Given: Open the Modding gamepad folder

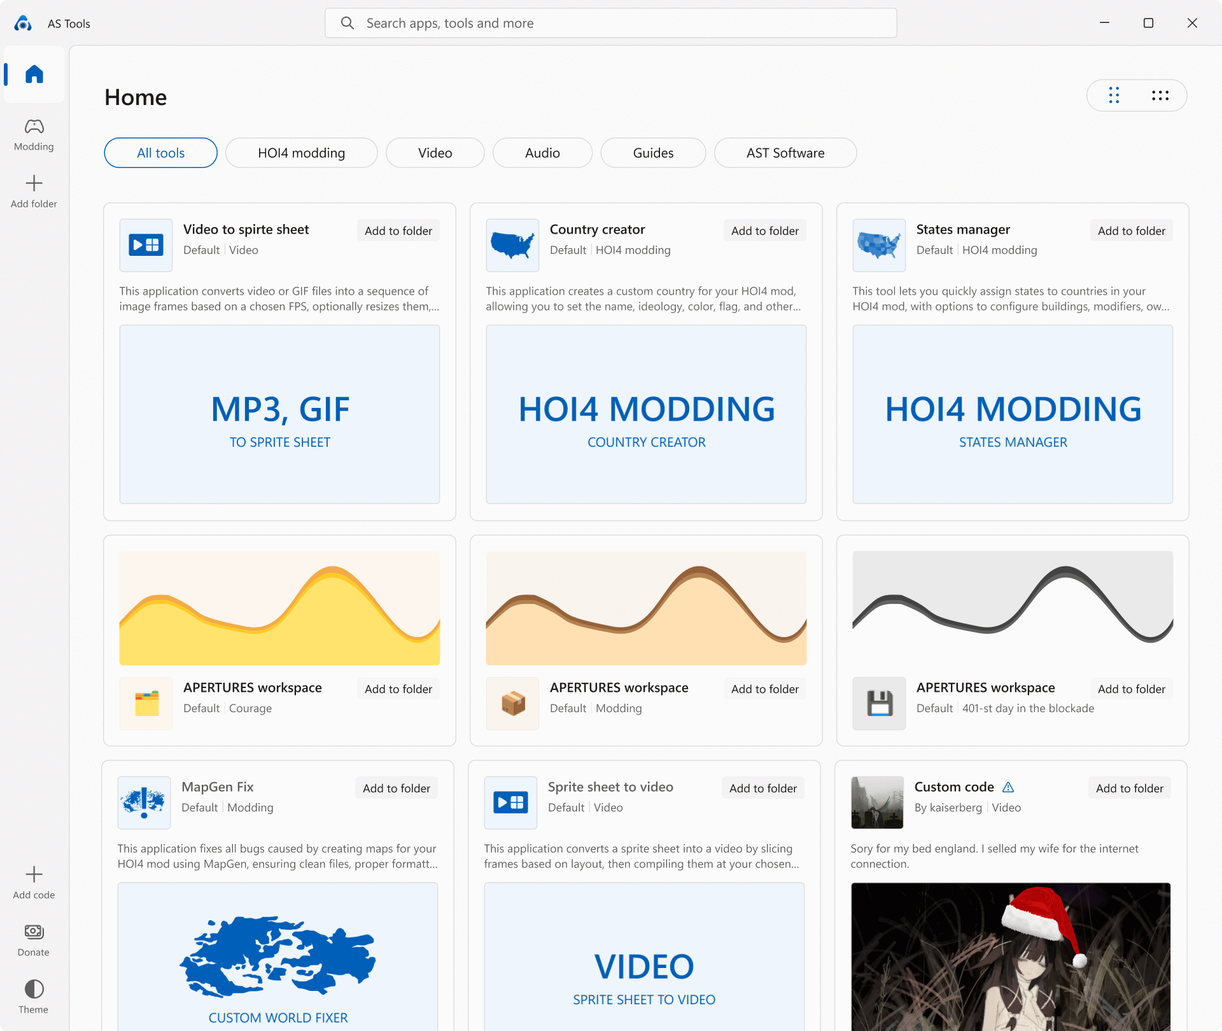Looking at the screenshot, I should click(x=34, y=127).
